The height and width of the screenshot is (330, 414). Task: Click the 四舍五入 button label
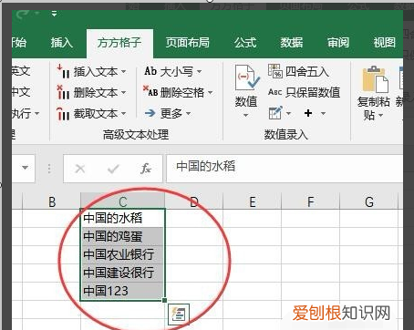pos(307,72)
